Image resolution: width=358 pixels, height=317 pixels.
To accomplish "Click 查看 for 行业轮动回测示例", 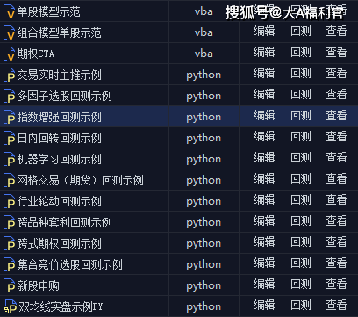I will coord(336,199).
